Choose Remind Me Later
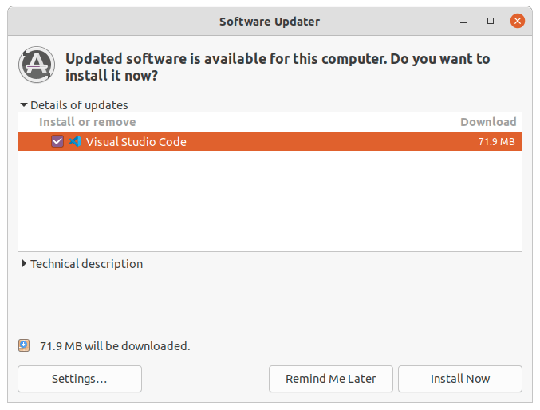The height and width of the screenshot is (410, 540). point(330,379)
